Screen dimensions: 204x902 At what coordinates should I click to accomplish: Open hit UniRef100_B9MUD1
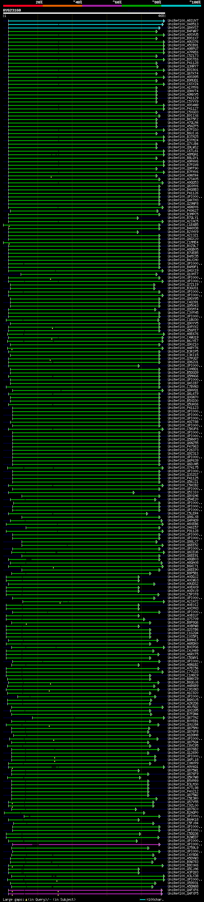click(x=183, y=81)
